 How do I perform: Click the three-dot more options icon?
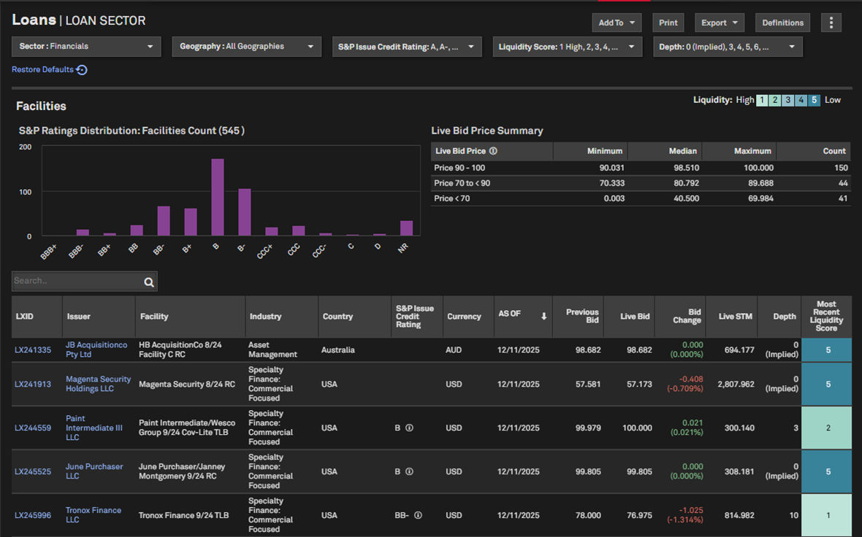pos(831,23)
